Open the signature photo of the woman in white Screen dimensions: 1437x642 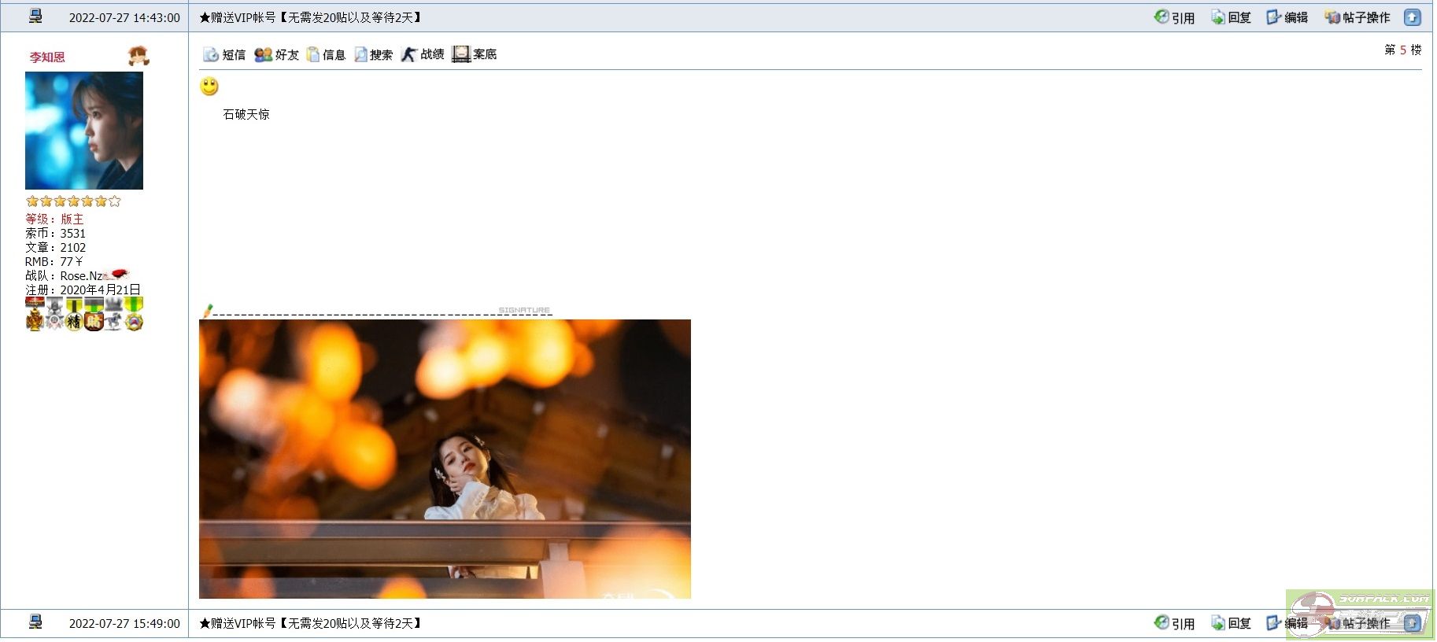(x=445, y=459)
